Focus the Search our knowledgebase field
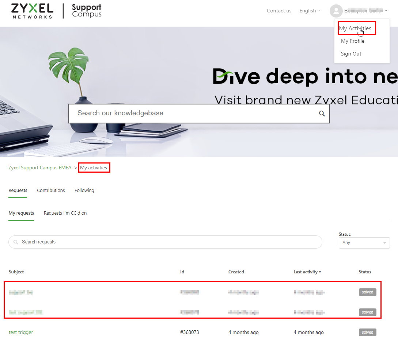The width and height of the screenshot is (398, 342). [x=194, y=114]
